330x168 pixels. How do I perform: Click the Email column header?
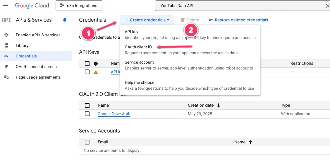tap(103, 142)
